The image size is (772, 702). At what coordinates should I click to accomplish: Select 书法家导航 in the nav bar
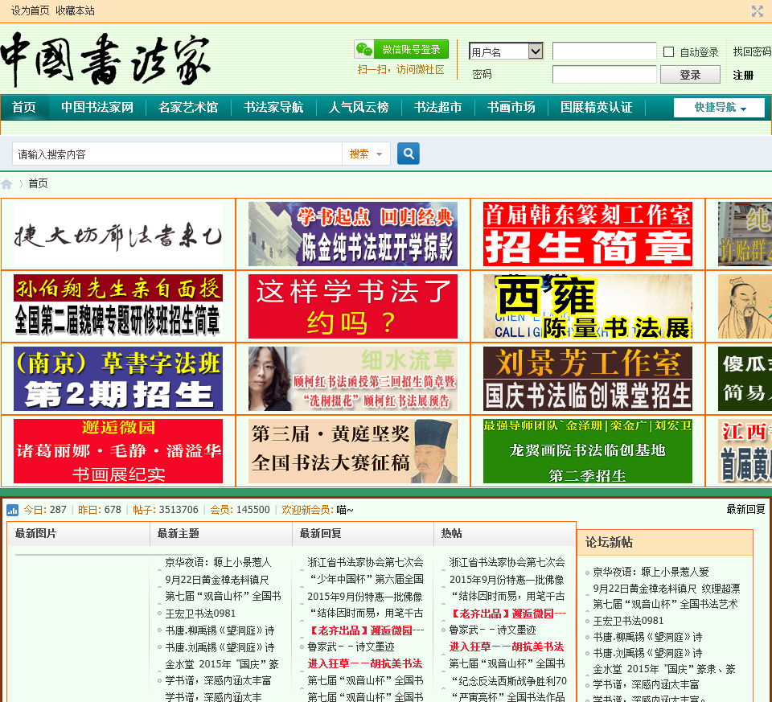click(x=273, y=107)
